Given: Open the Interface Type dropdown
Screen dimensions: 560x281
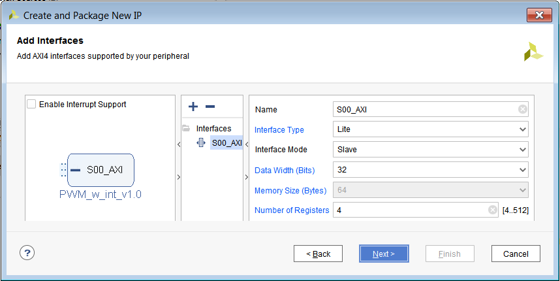Looking at the screenshot, I should pyautogui.click(x=430, y=129).
